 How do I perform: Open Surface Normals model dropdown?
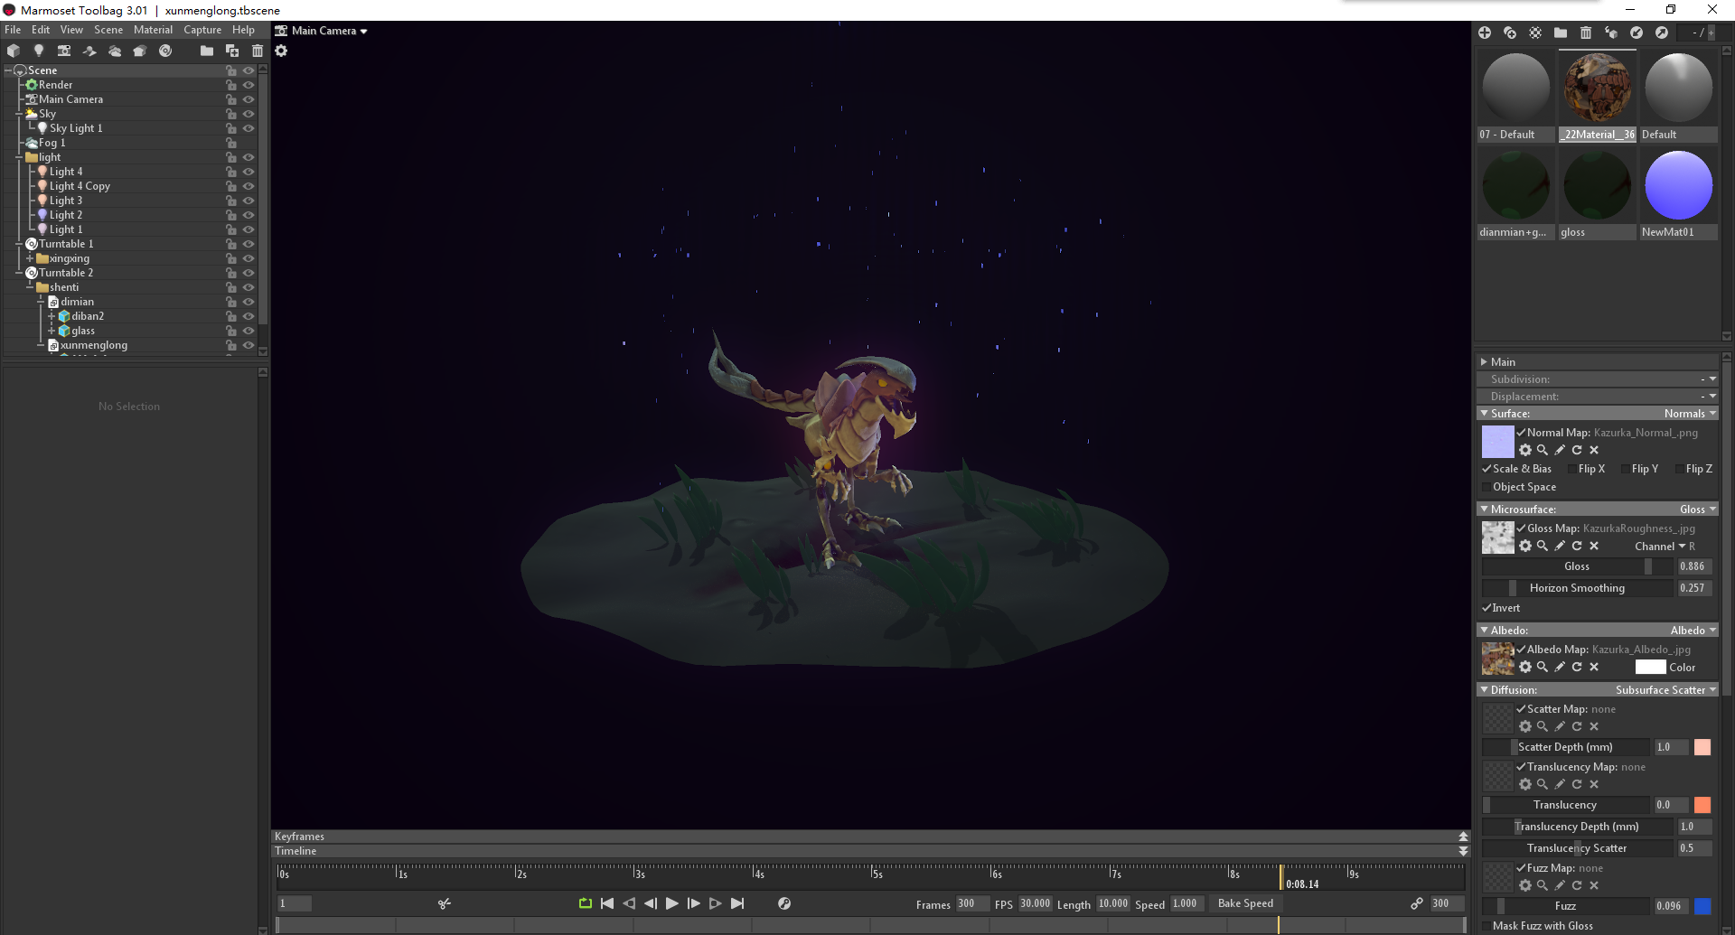point(1690,414)
